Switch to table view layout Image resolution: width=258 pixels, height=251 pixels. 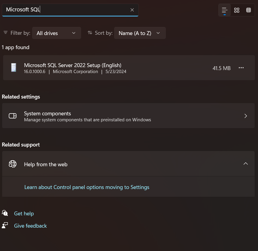coord(248,10)
